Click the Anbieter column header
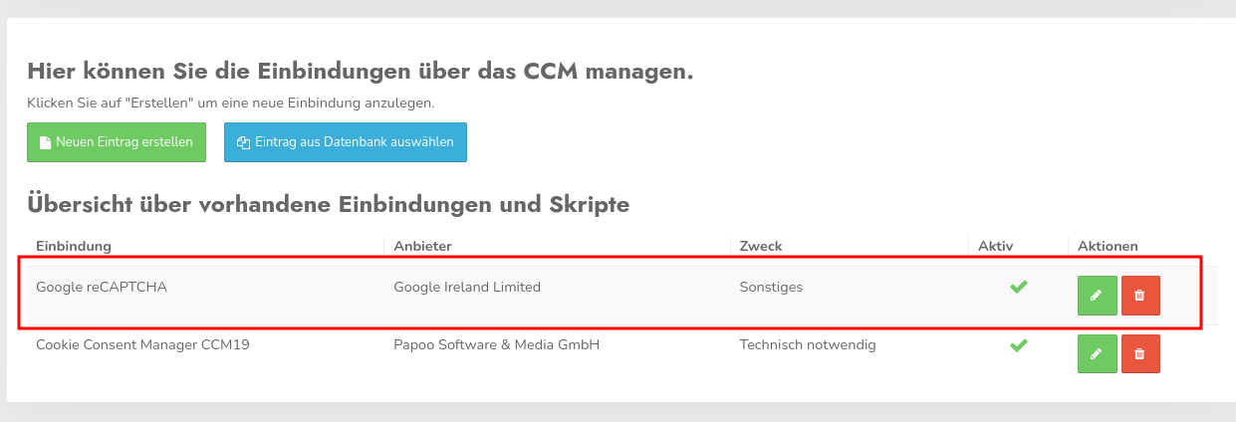This screenshot has width=1236, height=422. pyautogui.click(x=423, y=246)
